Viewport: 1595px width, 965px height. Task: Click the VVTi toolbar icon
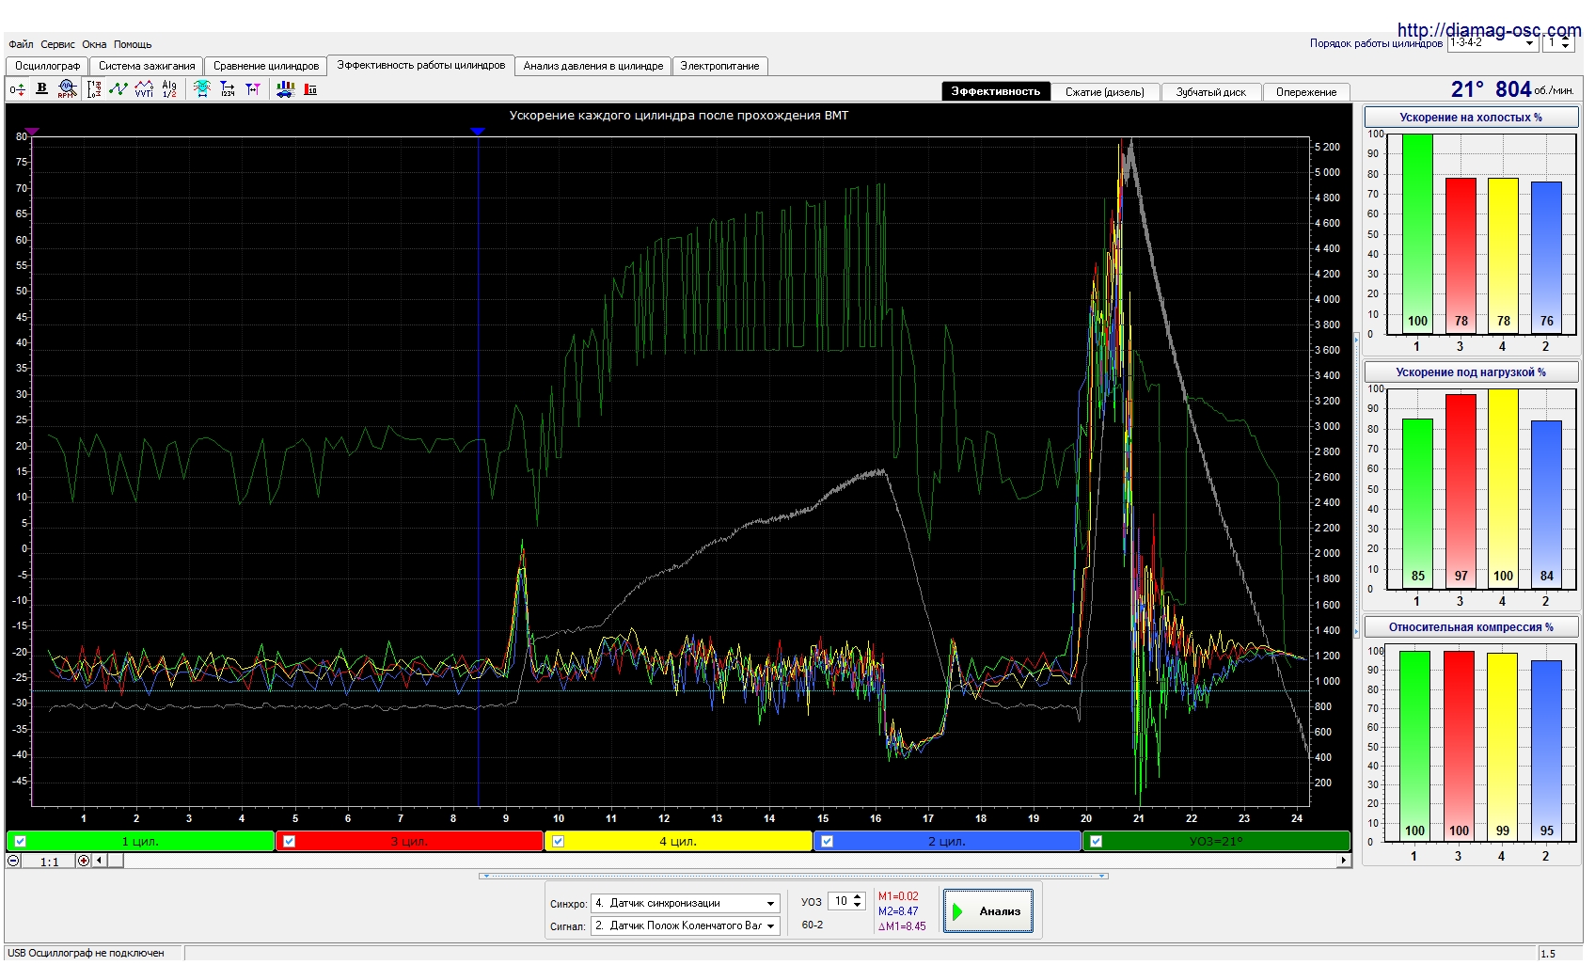pos(144,89)
